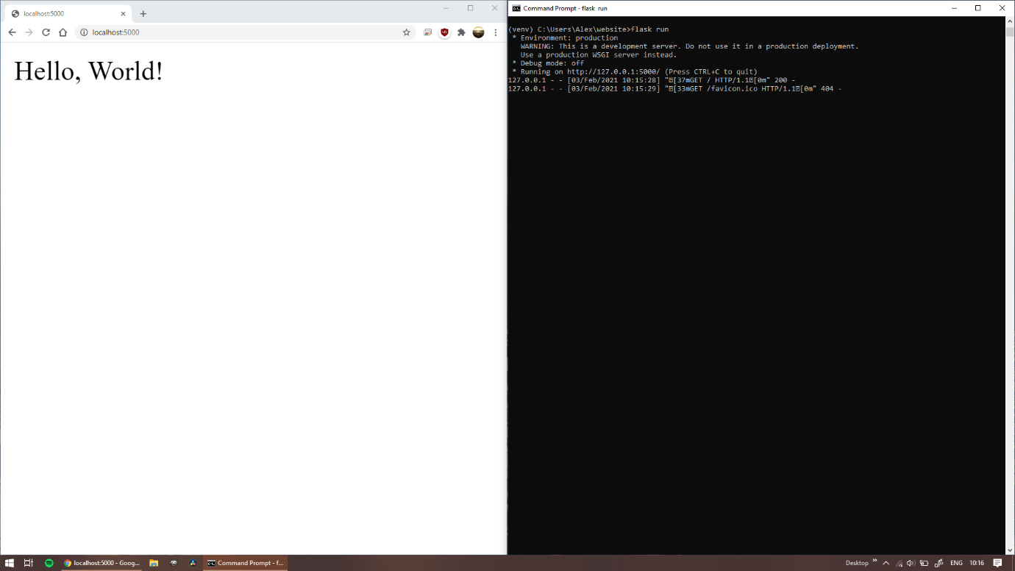Bookmark this page with the star icon
The image size is (1015, 571).
(x=406, y=32)
